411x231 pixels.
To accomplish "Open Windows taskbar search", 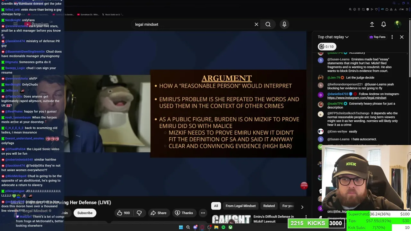I will point(188,227).
